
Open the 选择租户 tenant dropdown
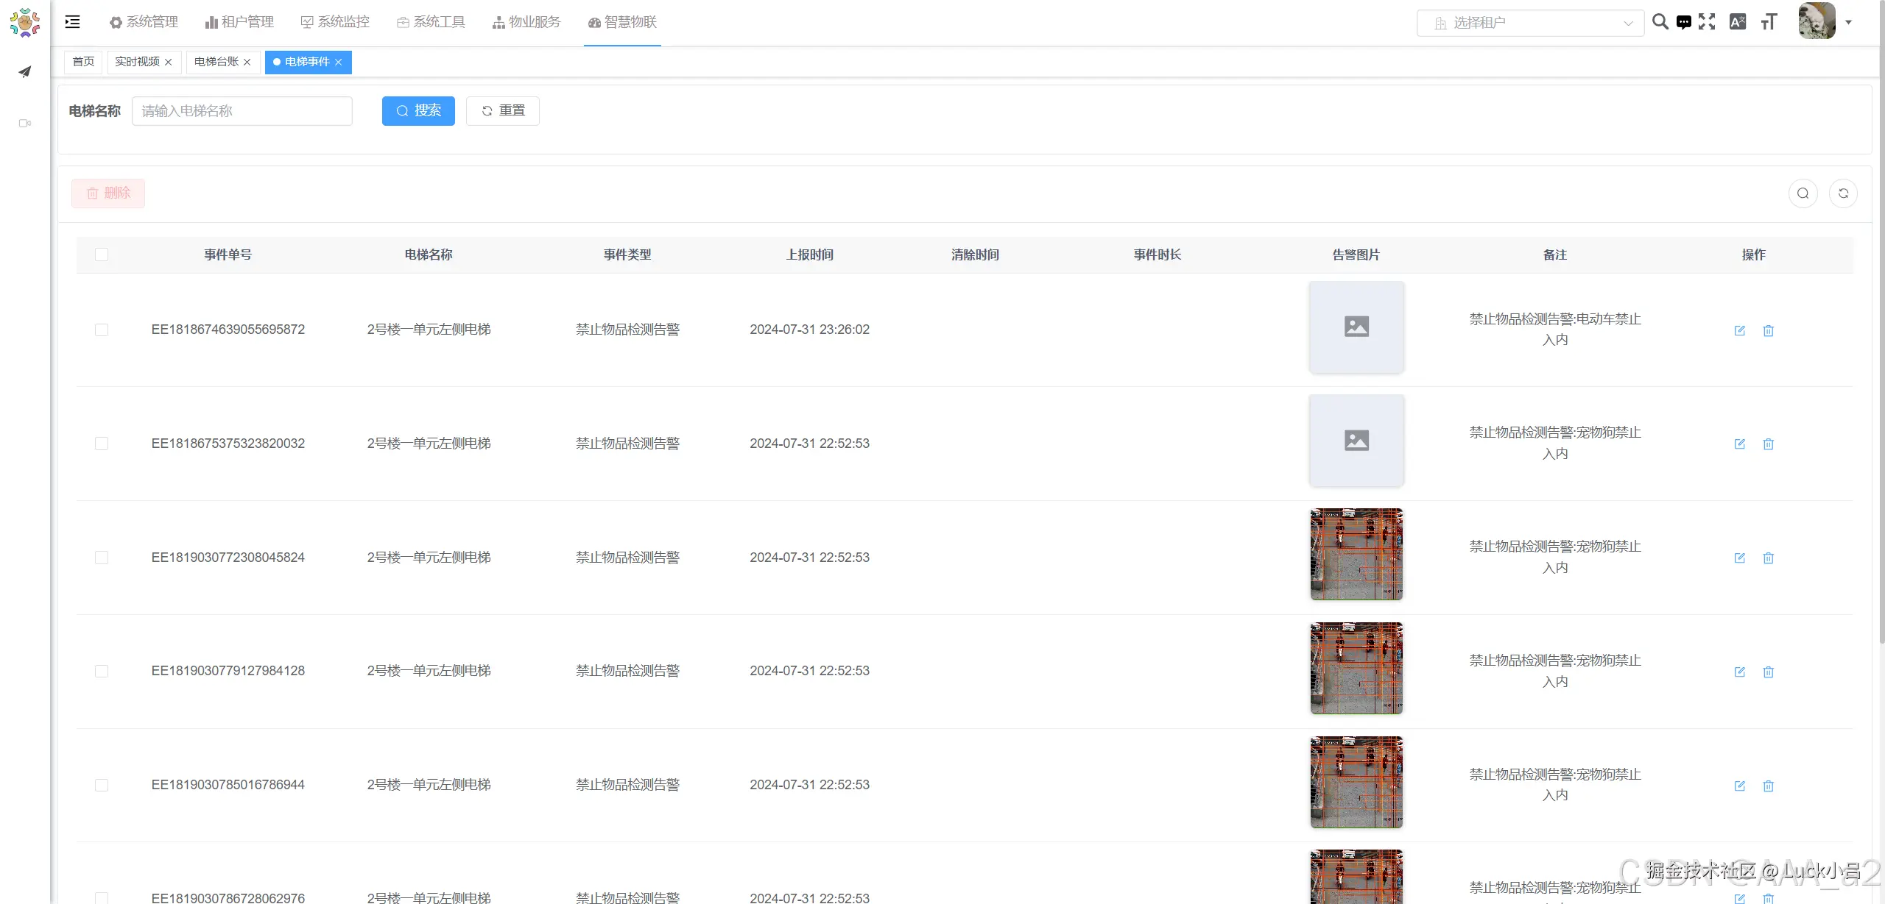tap(1530, 23)
